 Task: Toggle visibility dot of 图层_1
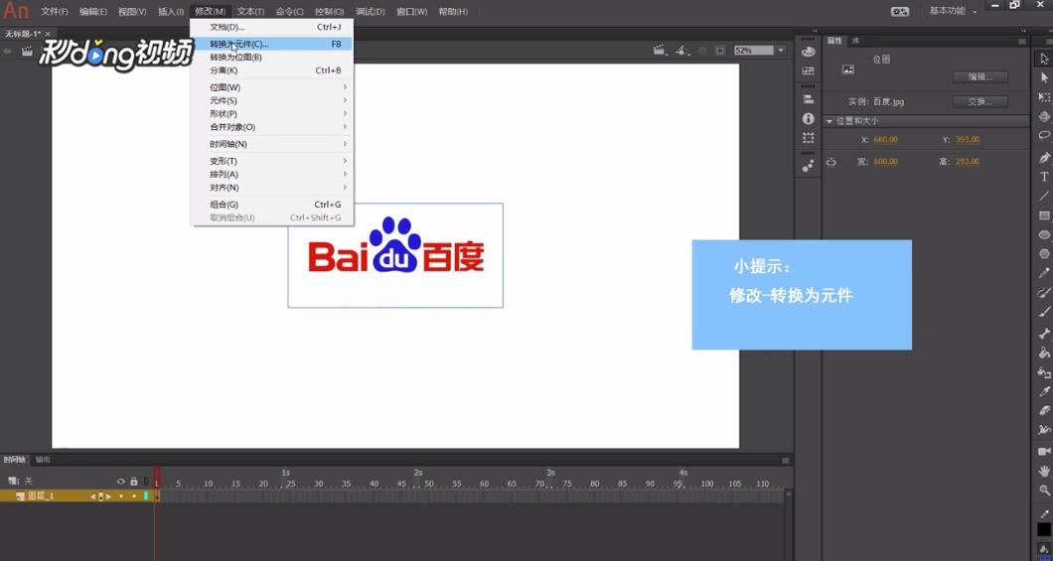121,495
